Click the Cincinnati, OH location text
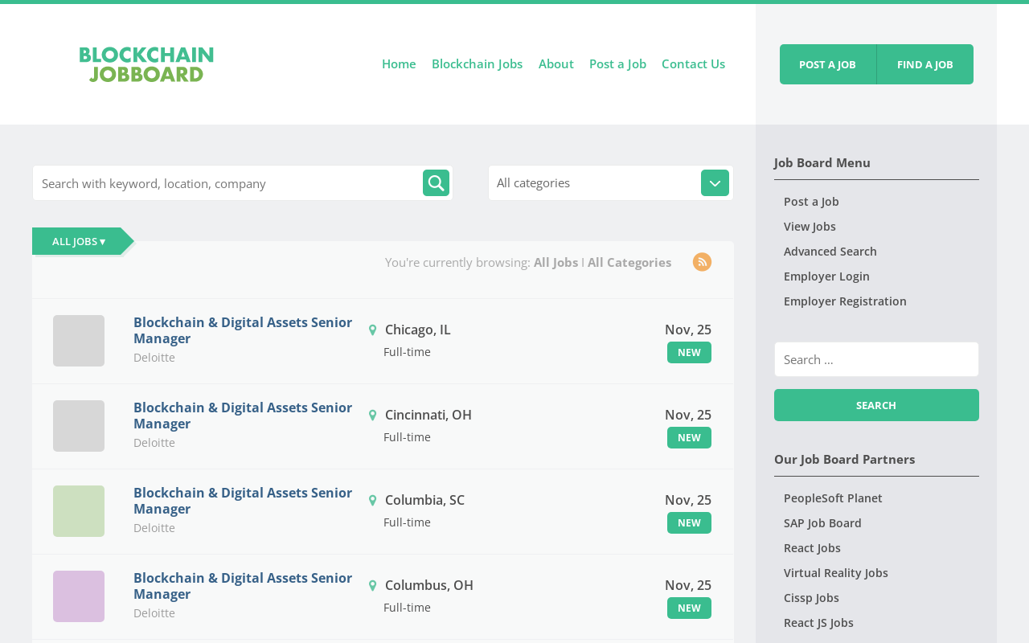Image resolution: width=1029 pixels, height=643 pixels. pos(428,415)
